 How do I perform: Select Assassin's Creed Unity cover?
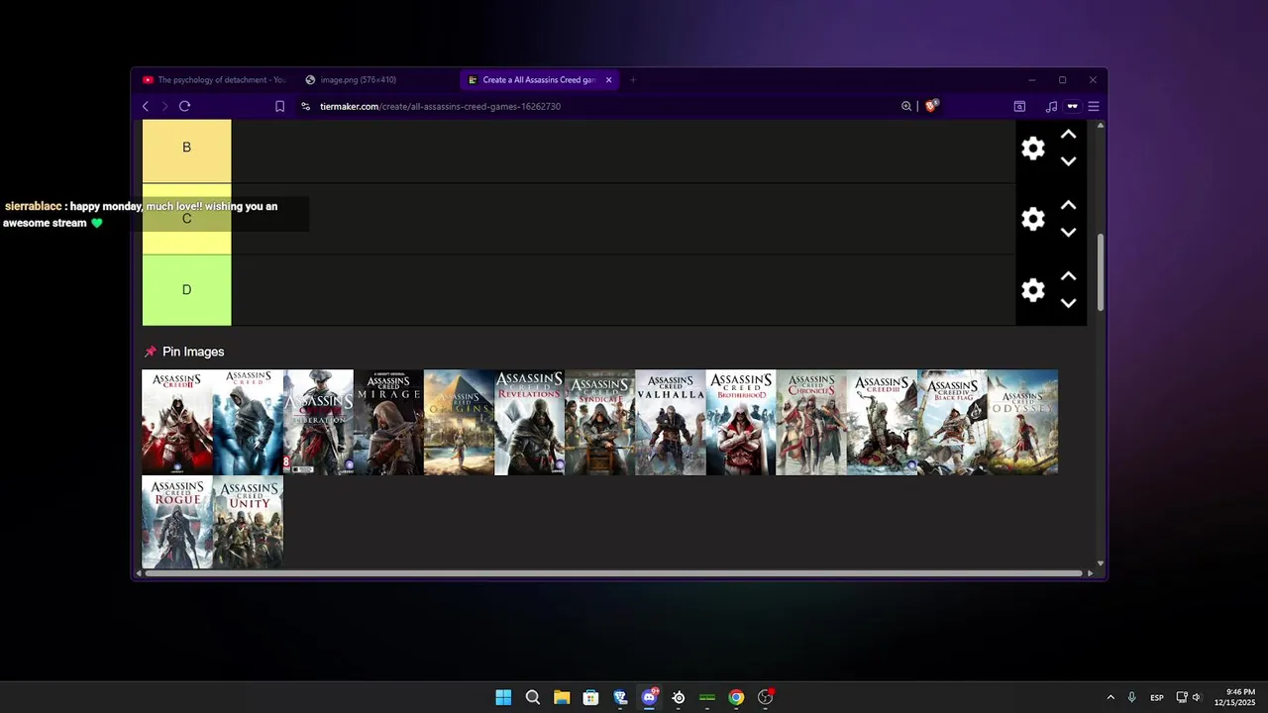(x=248, y=522)
